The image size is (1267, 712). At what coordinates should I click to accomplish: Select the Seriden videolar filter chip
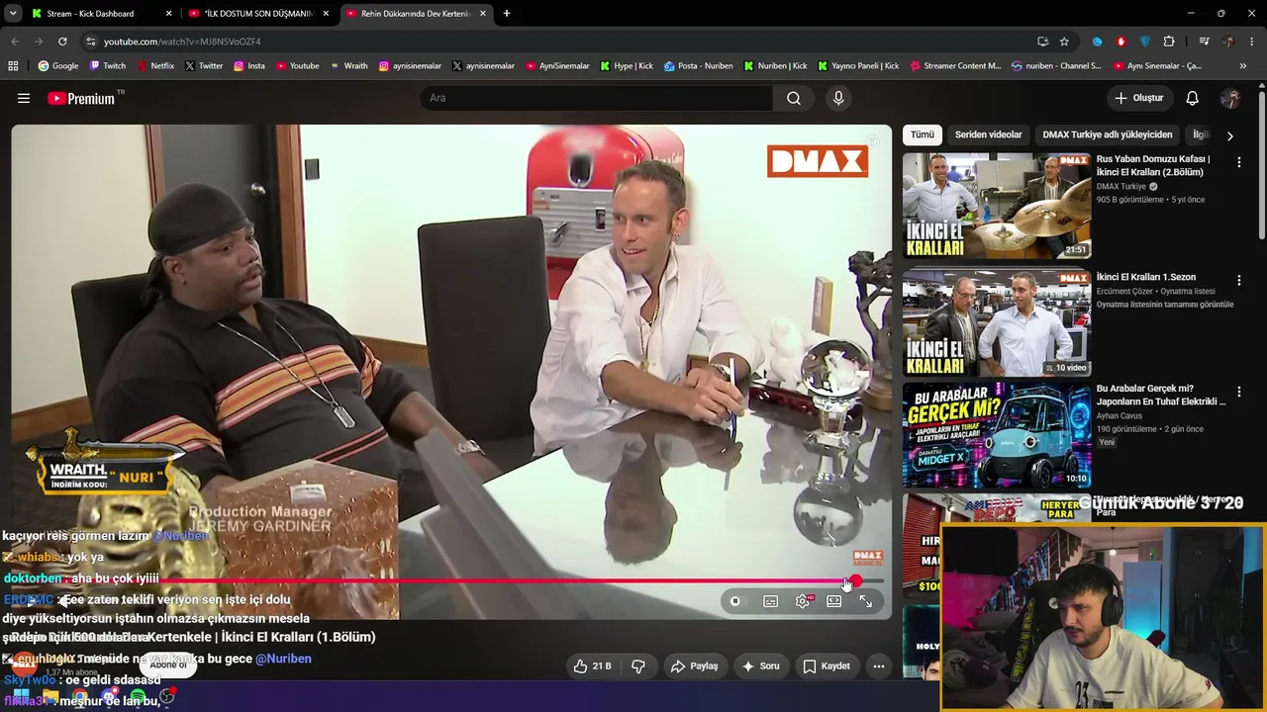(989, 134)
